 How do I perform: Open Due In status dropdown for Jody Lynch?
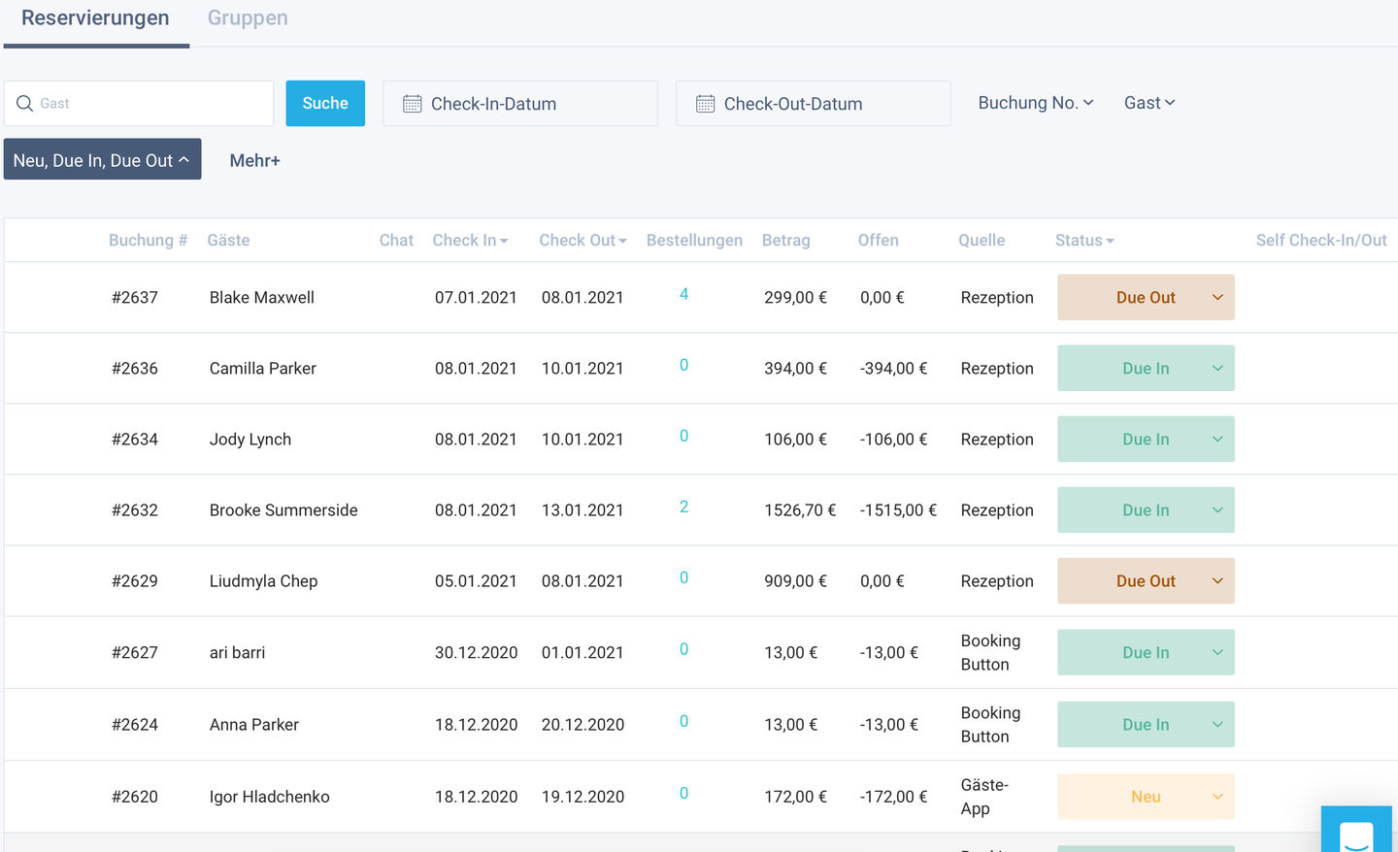point(1146,440)
